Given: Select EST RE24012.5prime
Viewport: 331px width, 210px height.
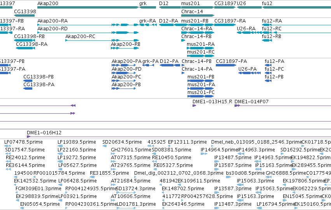Looking at the screenshot, I should tap(9, 161).
